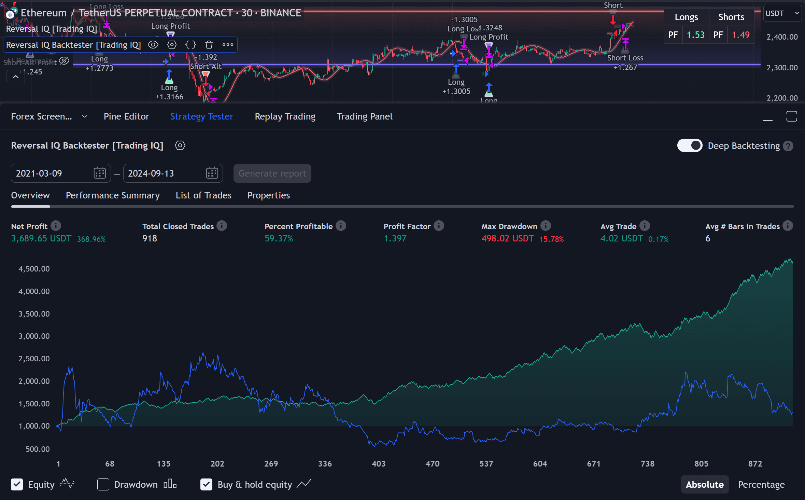Show hidden AI Reversals indicator via crossed eye
This screenshot has height=500, width=805.
pyautogui.click(x=64, y=61)
